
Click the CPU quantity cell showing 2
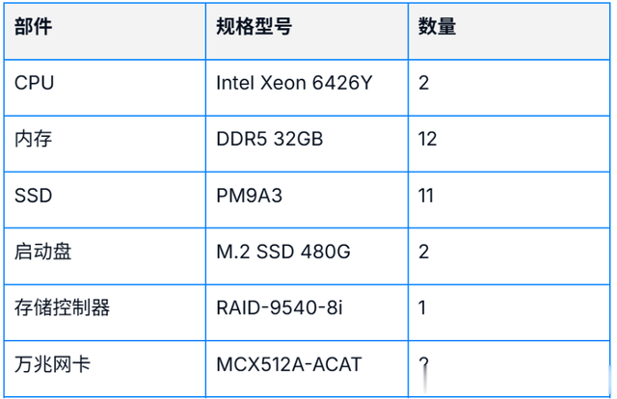pyautogui.click(x=424, y=83)
